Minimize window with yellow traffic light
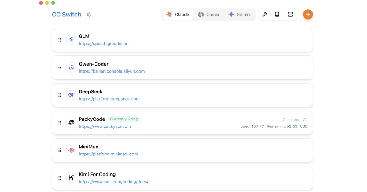This screenshot has width=367, height=192. [47, 3]
